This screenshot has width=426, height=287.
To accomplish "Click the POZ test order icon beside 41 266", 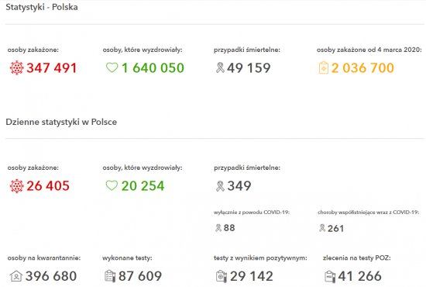I will click(x=330, y=276).
